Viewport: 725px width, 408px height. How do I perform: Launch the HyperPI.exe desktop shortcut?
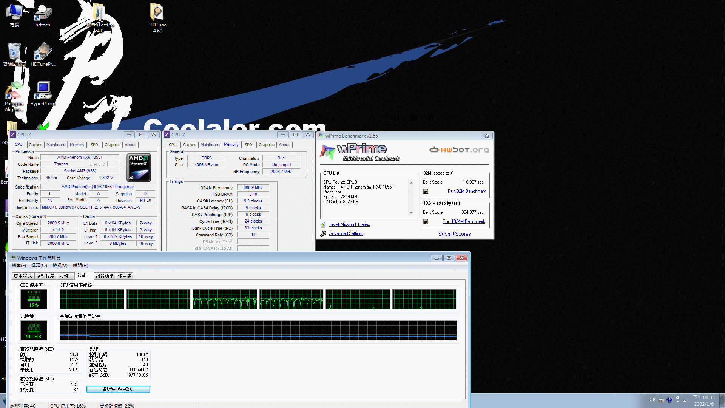(x=43, y=94)
